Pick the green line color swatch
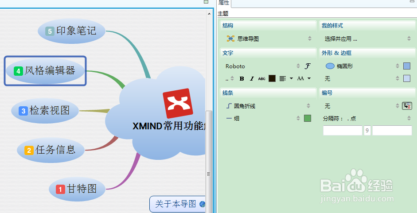Image resolution: width=417 pixels, height=213 pixels. pyautogui.click(x=308, y=118)
